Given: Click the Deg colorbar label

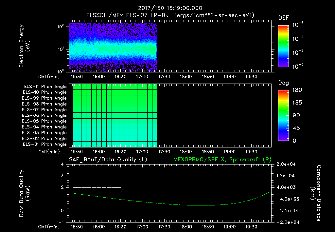Looking at the screenshot, I should click(284, 83).
